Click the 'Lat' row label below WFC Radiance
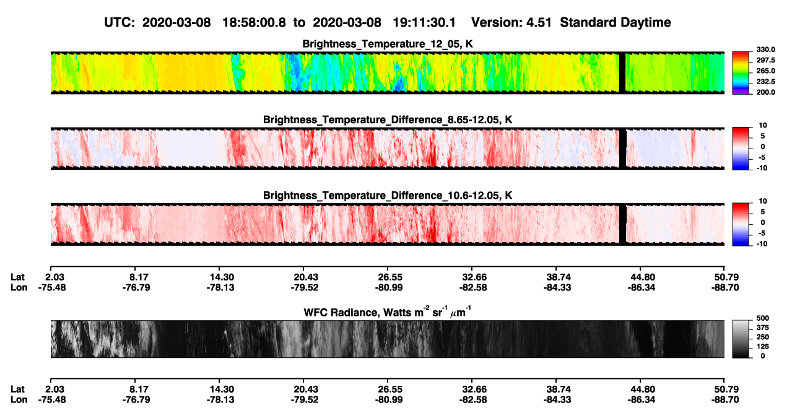 (x=18, y=389)
